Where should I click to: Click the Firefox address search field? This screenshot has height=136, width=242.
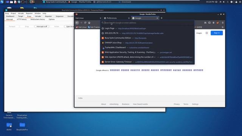[x=147, y=23]
